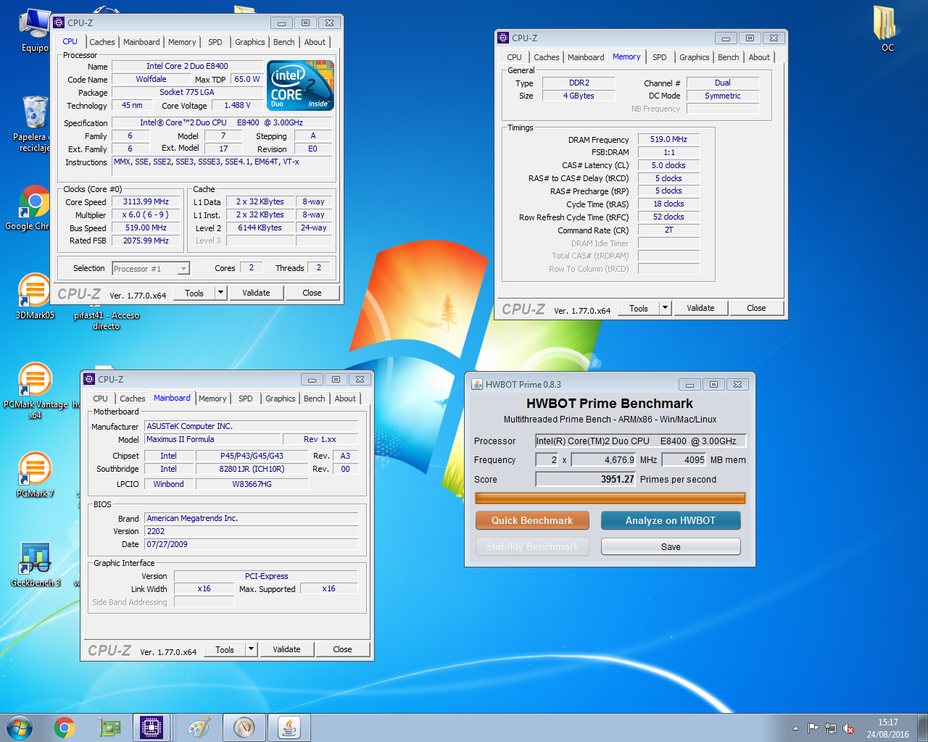
Task: Click the CPU-Z chip icon in taskbar
Action: [152, 728]
